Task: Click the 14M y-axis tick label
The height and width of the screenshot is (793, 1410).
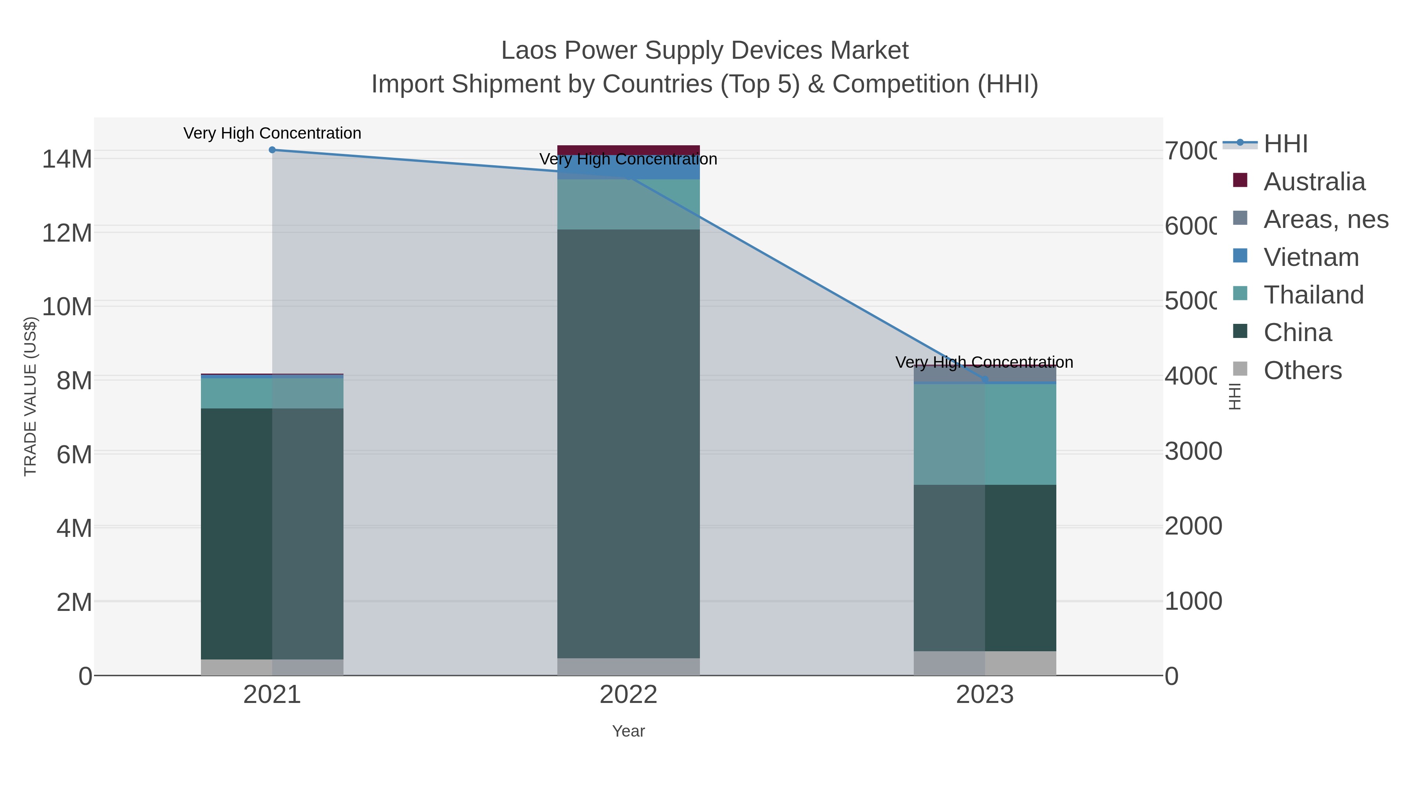Action: pos(67,159)
